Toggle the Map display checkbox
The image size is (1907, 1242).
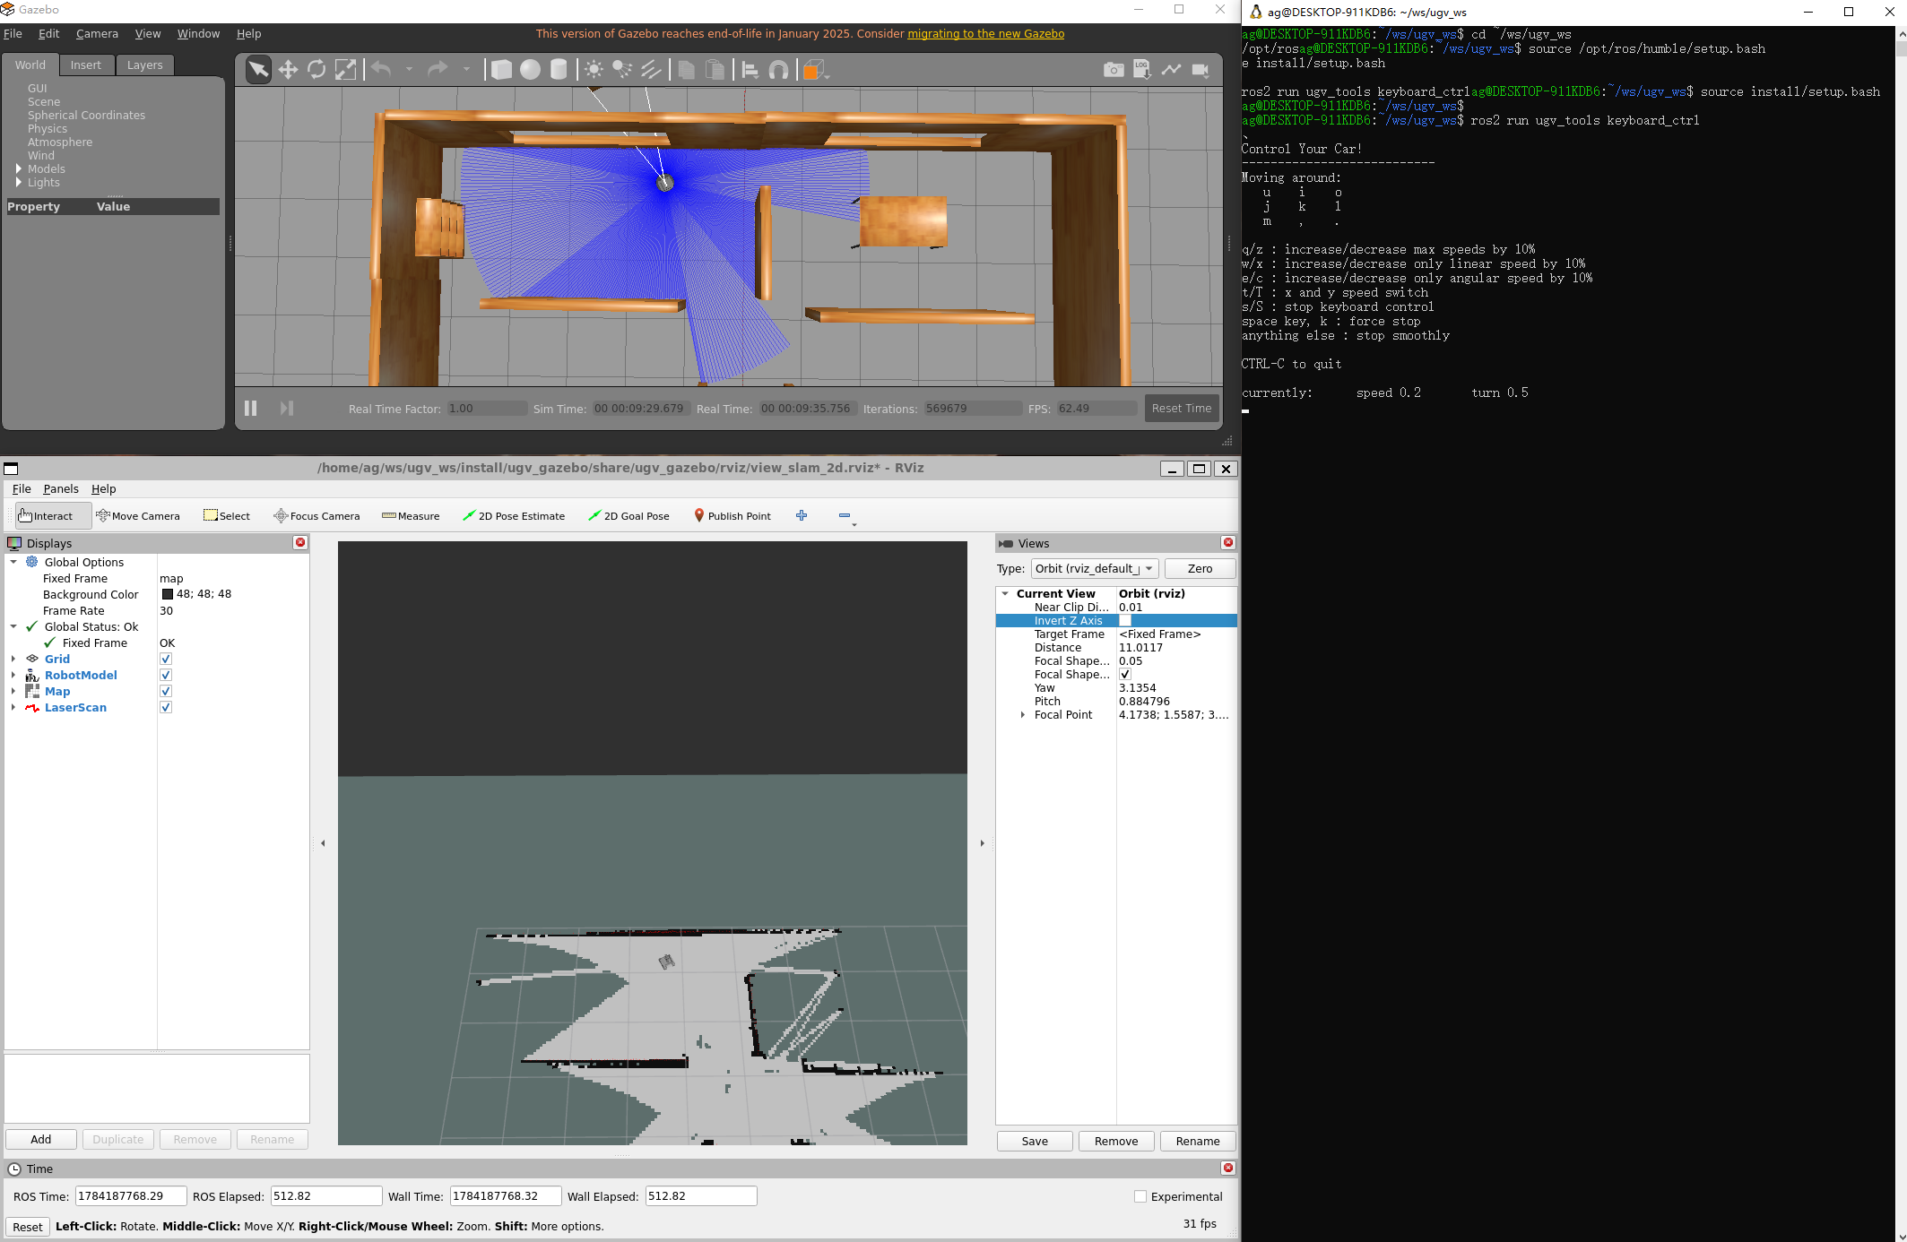click(166, 691)
